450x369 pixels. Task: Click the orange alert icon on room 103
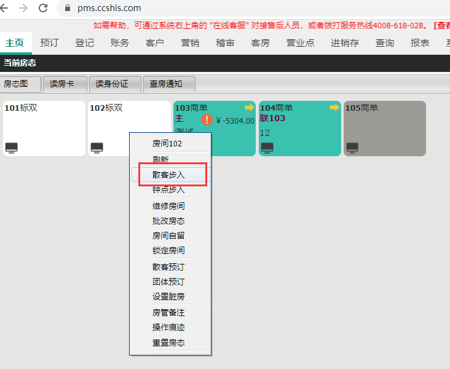pos(207,119)
